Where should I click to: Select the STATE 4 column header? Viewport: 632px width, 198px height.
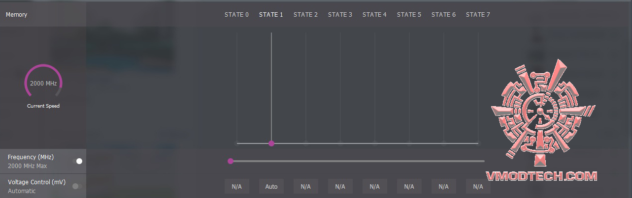(375, 15)
